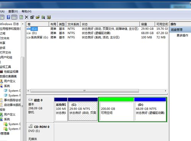Viewport: 191px width, 141px height.
Task: Click the dark navy bar above (C:) partition
Action: coord(83,99)
